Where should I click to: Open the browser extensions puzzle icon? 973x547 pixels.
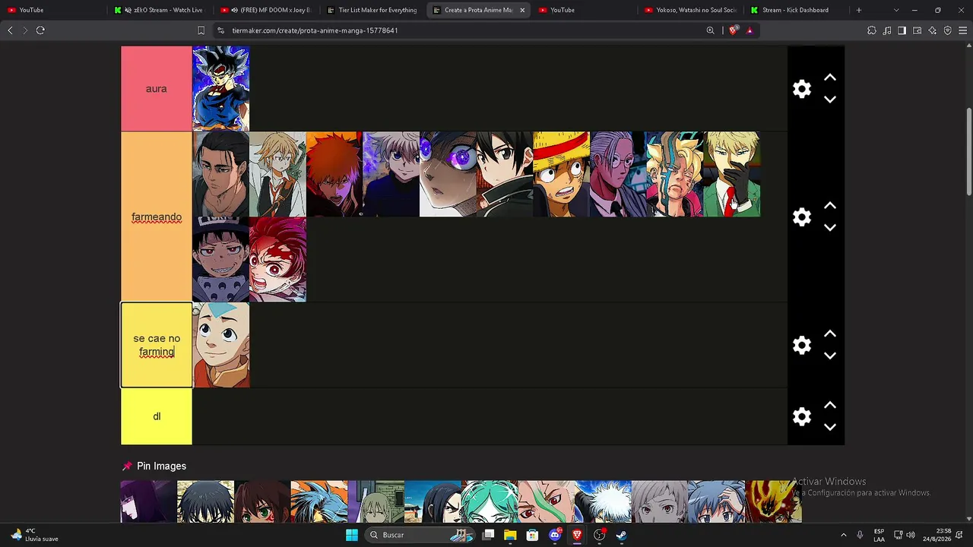click(872, 30)
